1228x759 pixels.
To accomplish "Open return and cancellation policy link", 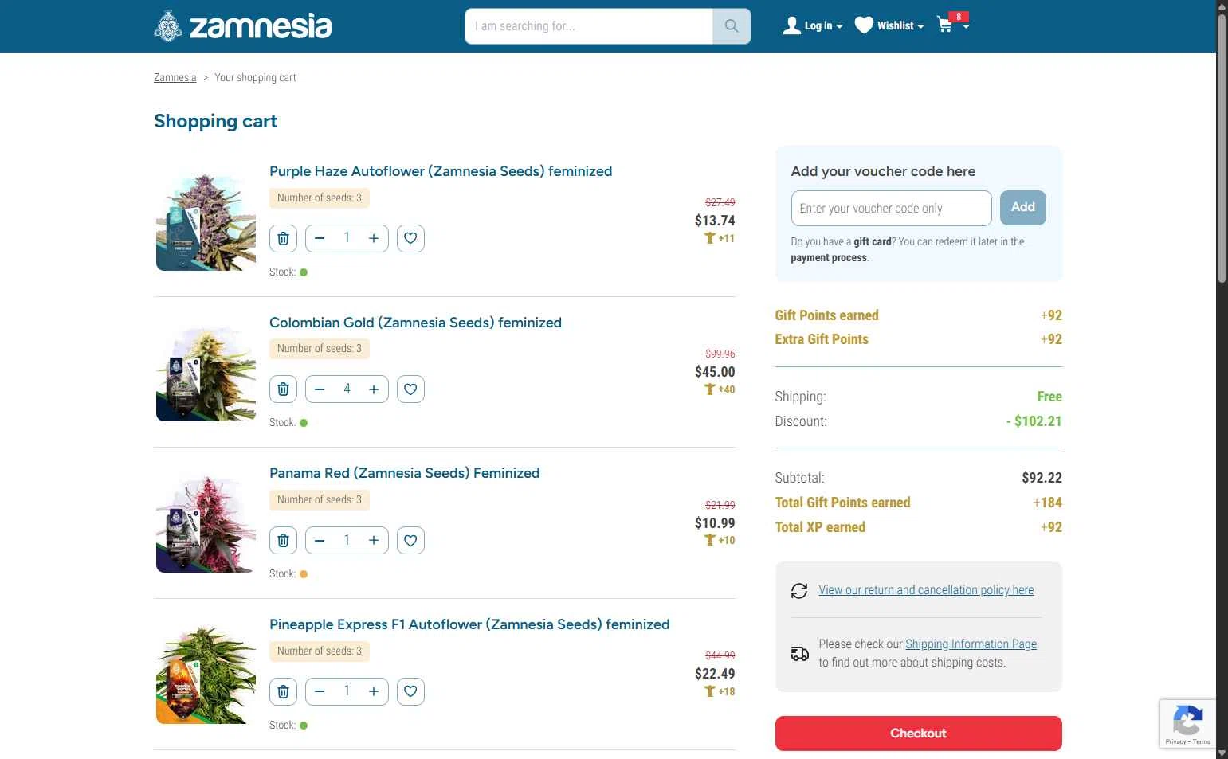I will [926, 590].
